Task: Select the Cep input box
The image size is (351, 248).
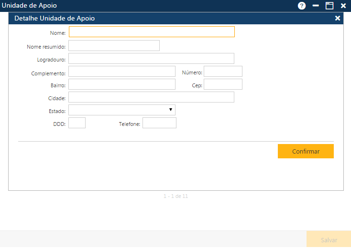Action: 223,84
